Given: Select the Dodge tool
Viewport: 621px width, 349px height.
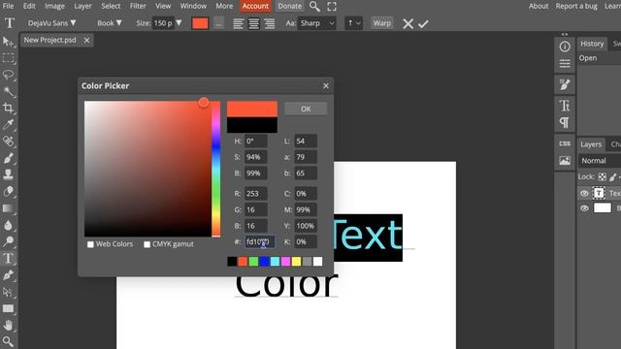Looking at the screenshot, I should (x=8, y=241).
